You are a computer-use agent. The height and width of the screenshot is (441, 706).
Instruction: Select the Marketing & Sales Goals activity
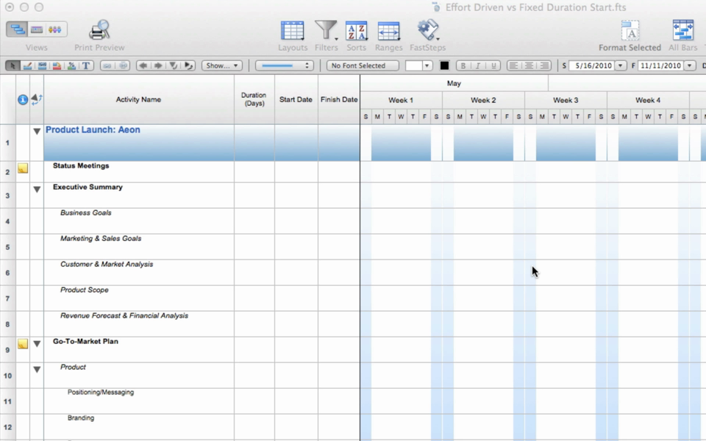101,238
